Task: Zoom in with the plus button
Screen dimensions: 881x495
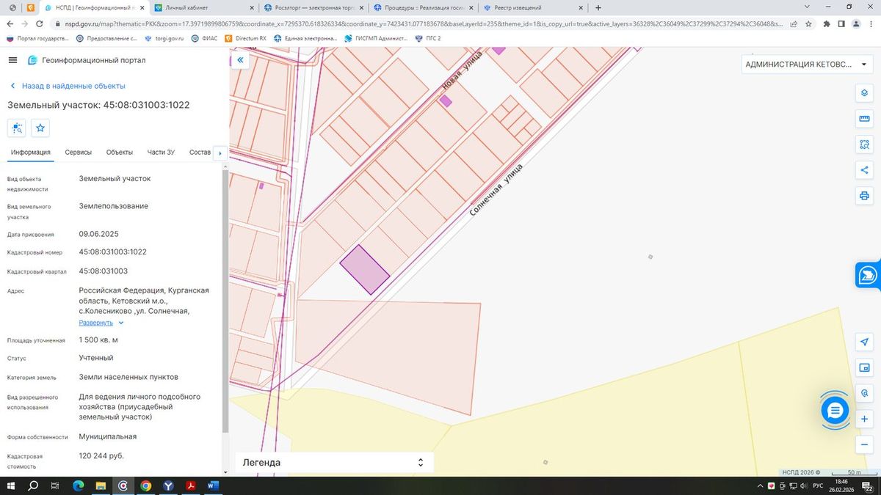Action: (864, 419)
